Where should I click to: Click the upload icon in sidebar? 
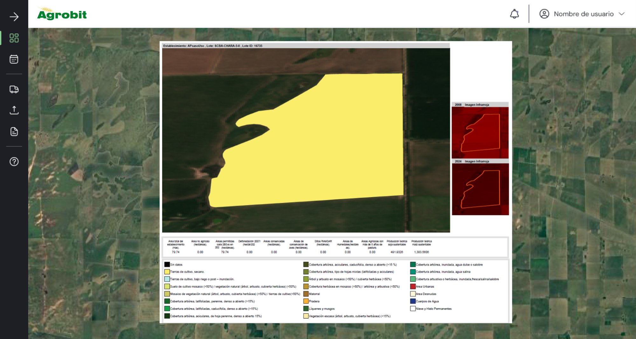click(x=14, y=110)
